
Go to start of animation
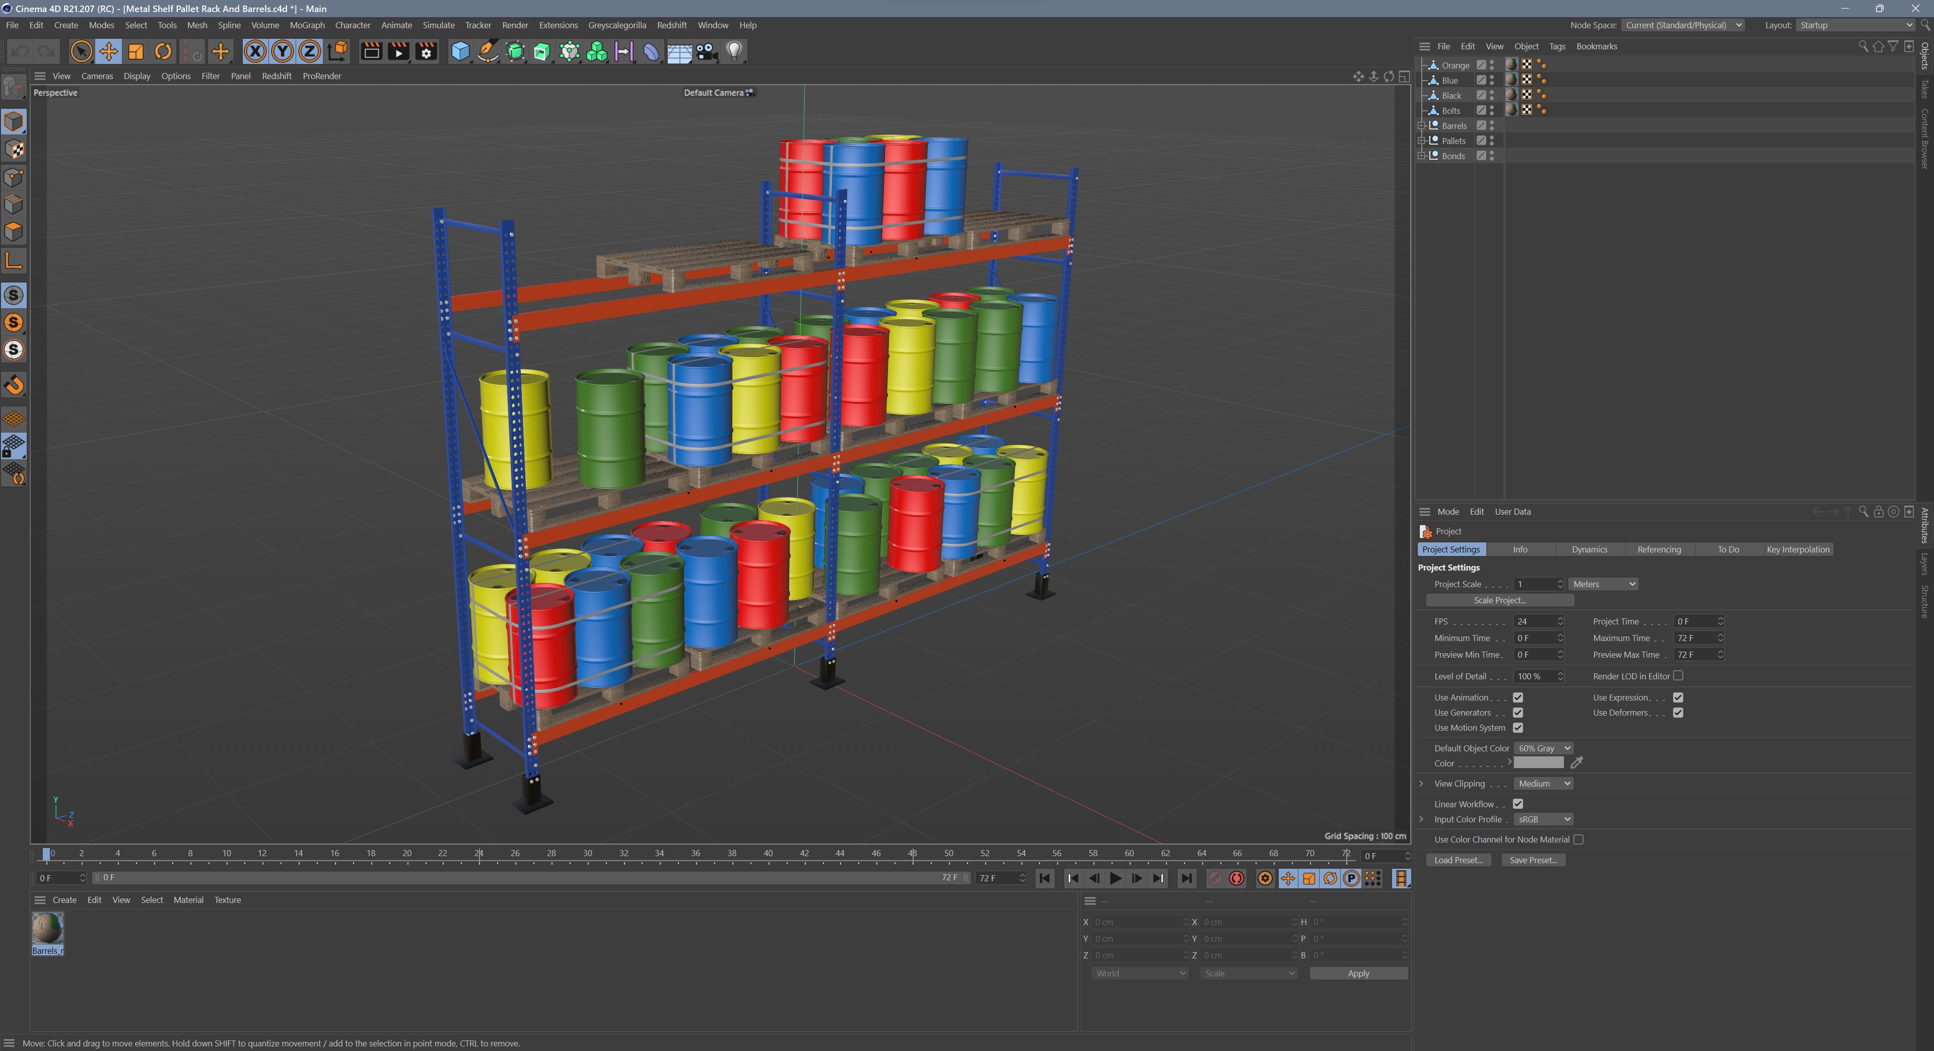[x=1045, y=878]
